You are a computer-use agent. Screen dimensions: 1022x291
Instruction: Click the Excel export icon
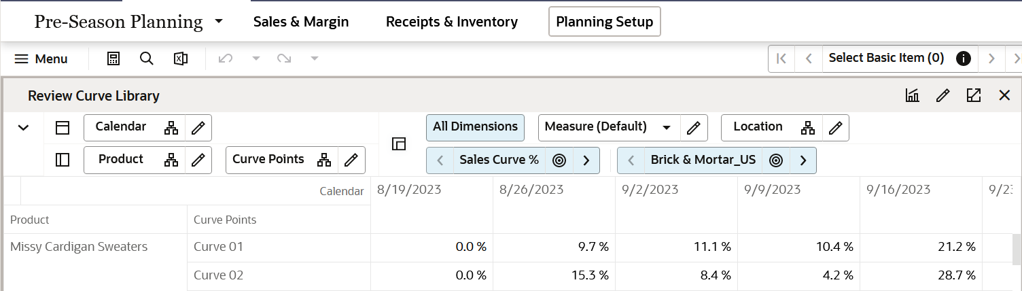click(180, 58)
